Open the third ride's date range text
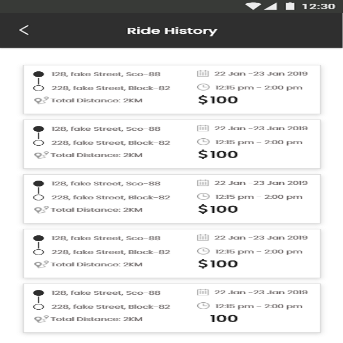 (261, 183)
